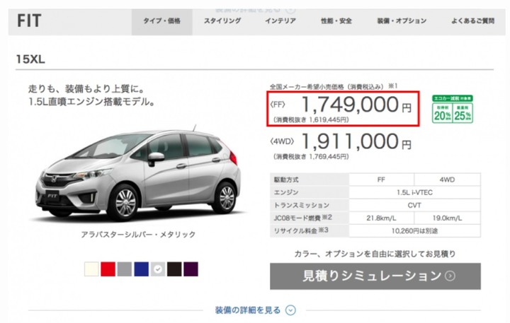The image size is (510, 323).
Task: Click the 消費税抜き 1,619,445円 text
Action: [311, 119]
